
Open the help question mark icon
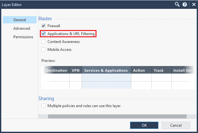[185, 5]
